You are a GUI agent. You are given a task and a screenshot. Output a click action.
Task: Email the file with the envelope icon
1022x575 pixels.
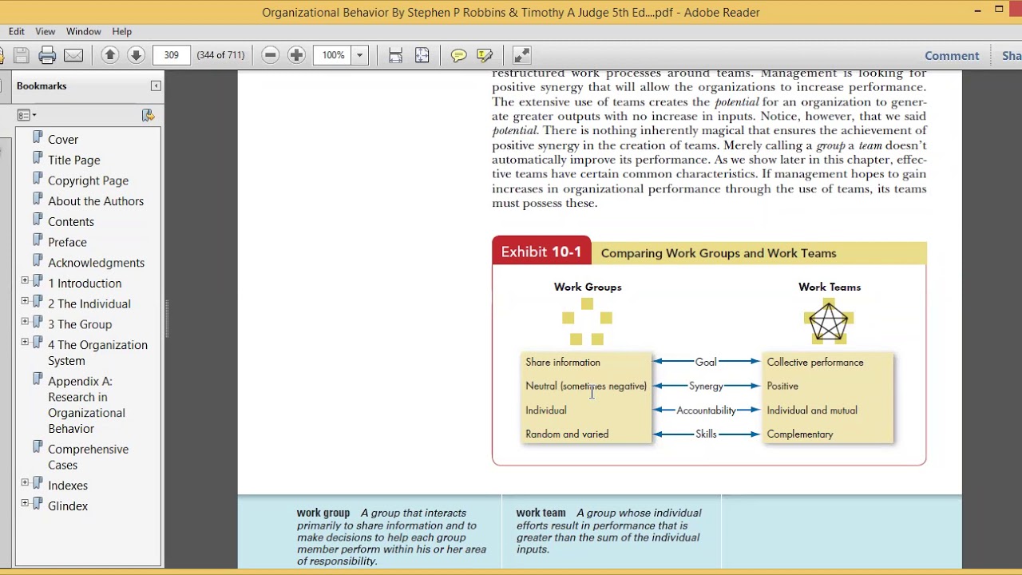click(x=73, y=55)
